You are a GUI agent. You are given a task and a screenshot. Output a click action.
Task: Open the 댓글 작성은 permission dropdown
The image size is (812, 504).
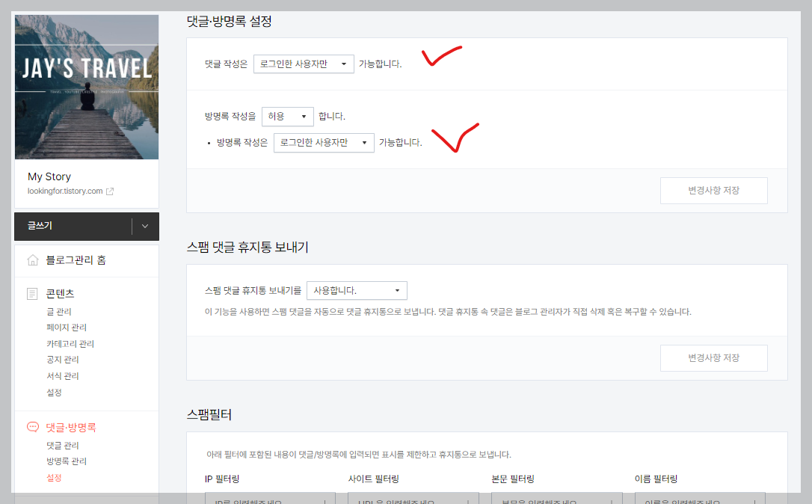point(304,64)
